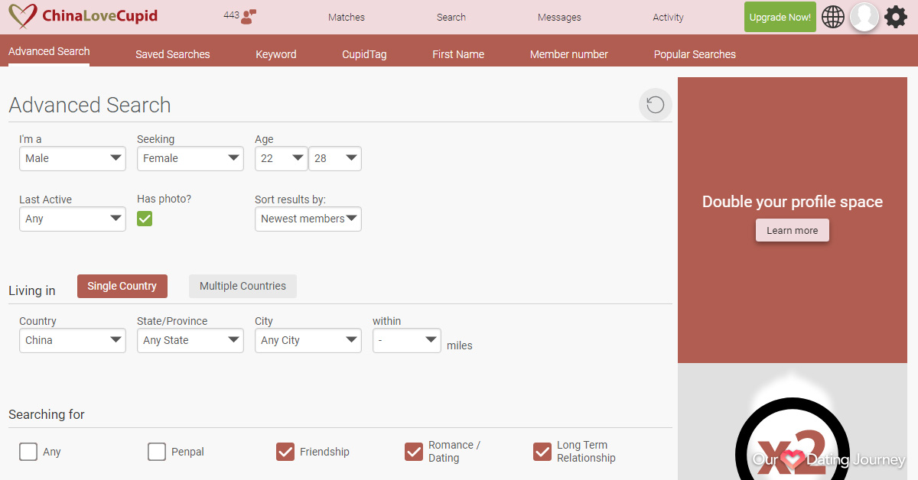The image size is (918, 480).
Task: Click the ChinaLoveCupid heart logo
Action: [23, 17]
